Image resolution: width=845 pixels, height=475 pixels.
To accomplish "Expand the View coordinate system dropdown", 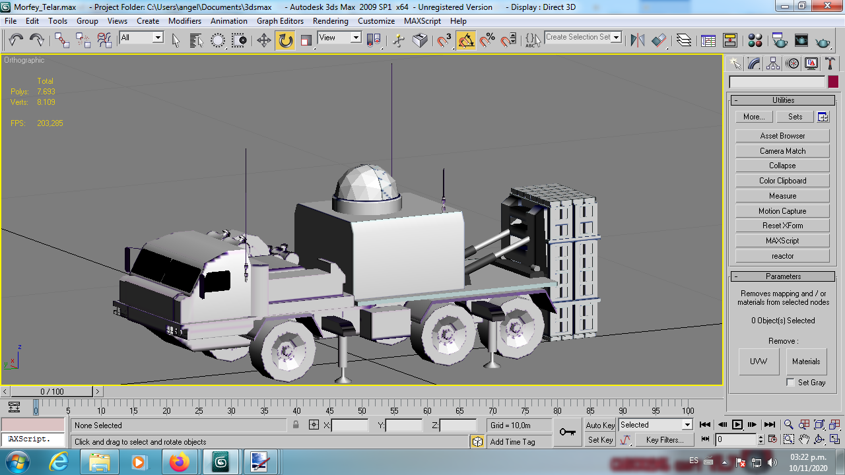I will point(339,38).
